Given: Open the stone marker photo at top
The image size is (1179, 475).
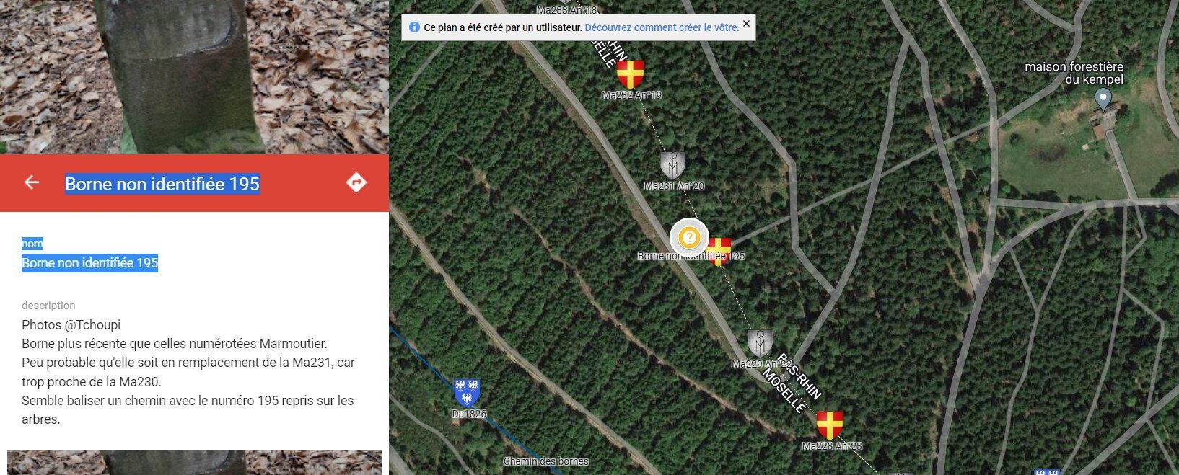Looking at the screenshot, I should point(194,76).
